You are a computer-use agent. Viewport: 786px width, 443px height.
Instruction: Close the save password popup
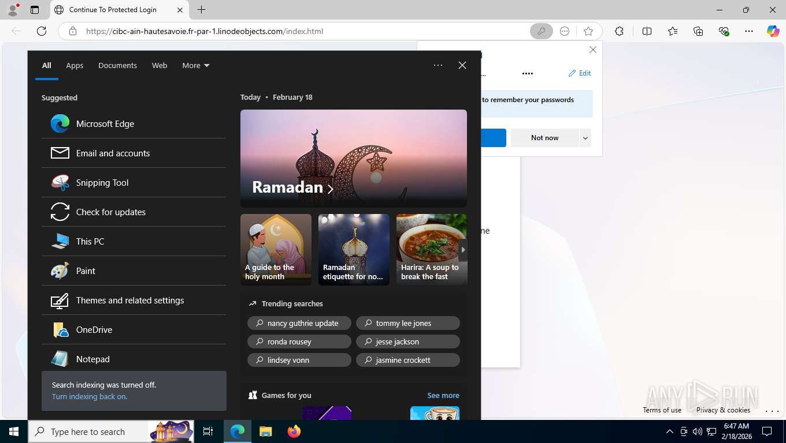(x=593, y=50)
